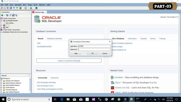Open the SQL Worksheet toolbar icon
The width and height of the screenshot is (181, 102).
pyautogui.click(x=31, y=8)
